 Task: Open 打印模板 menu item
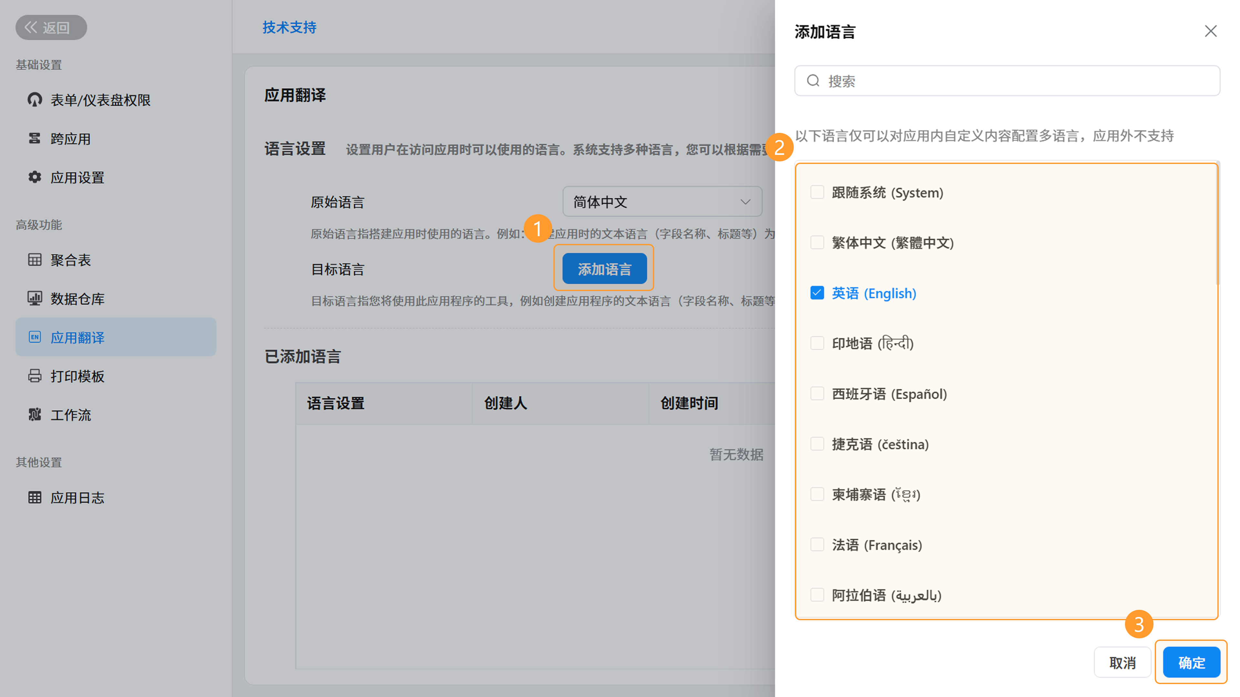[x=116, y=376]
